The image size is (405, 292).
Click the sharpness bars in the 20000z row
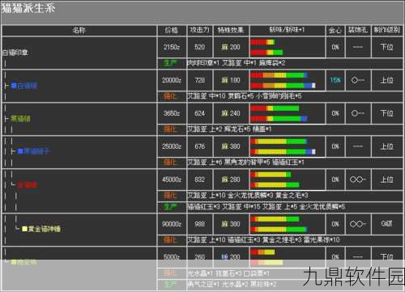283,80
